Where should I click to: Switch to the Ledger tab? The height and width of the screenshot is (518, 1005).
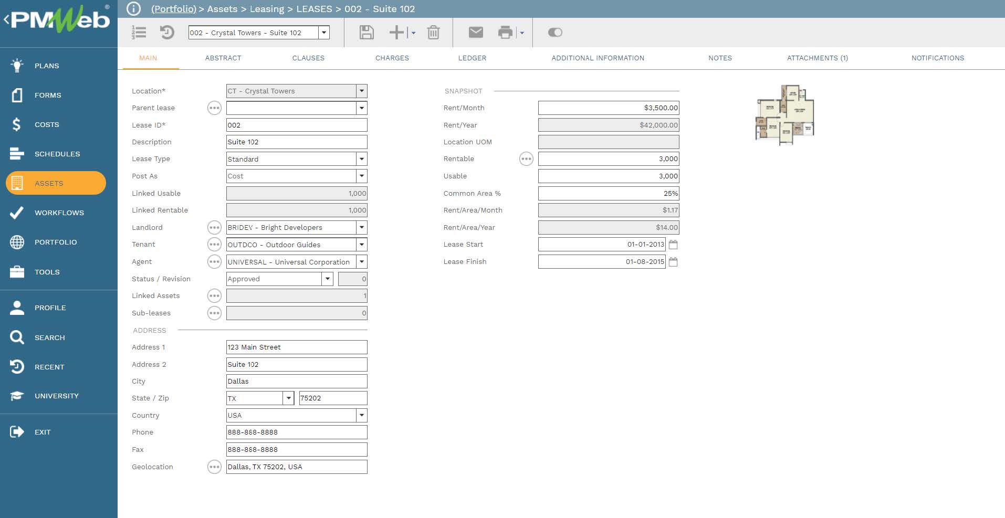point(472,58)
